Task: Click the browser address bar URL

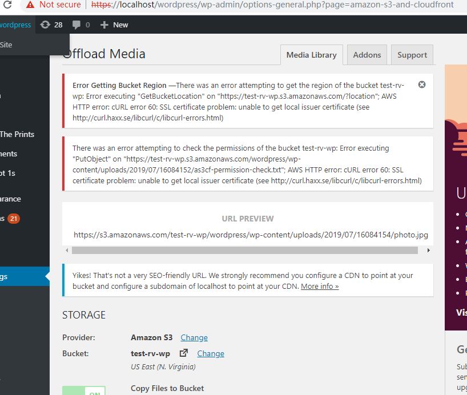Action: pyautogui.click(x=272, y=5)
